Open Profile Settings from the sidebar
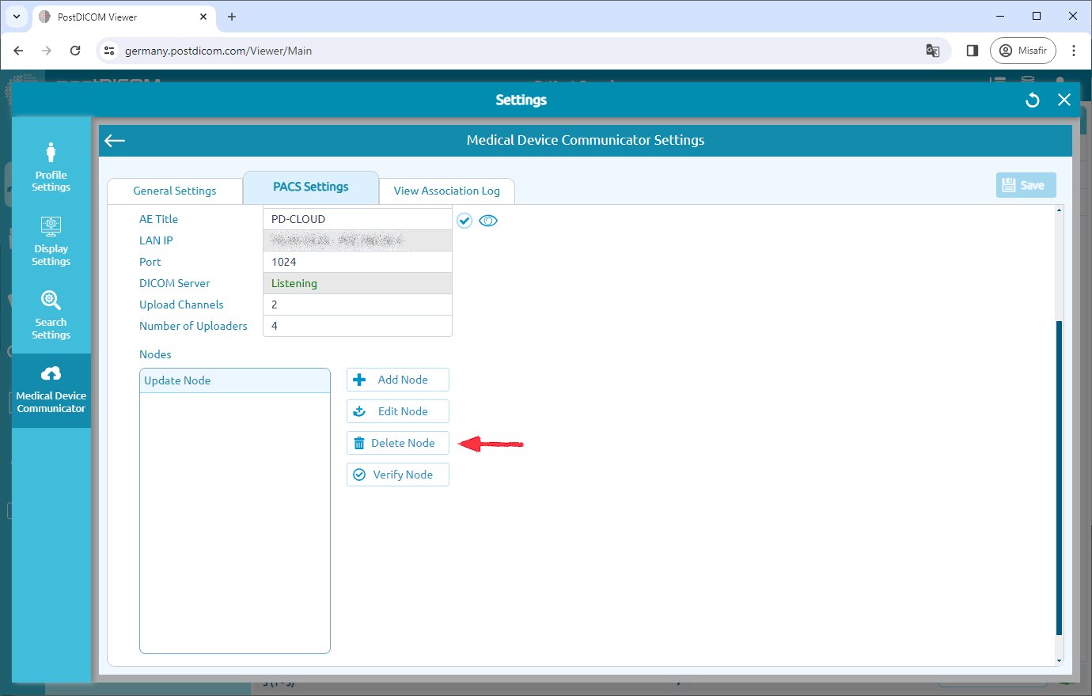Image resolution: width=1092 pixels, height=696 pixels. (x=51, y=166)
